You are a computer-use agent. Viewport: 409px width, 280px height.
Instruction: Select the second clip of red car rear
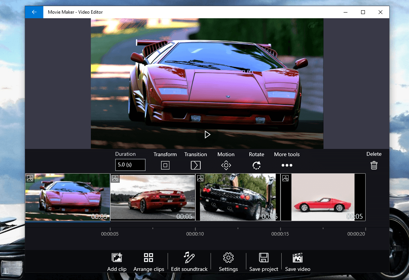(153, 197)
